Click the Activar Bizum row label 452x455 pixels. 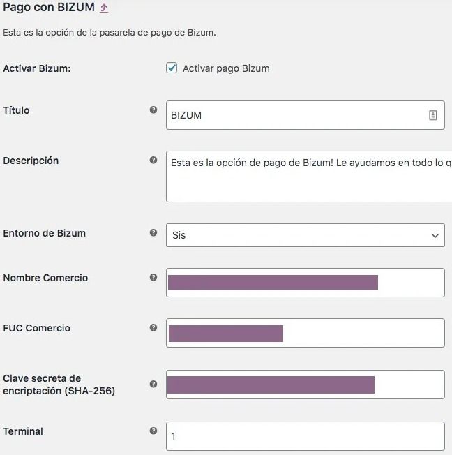pos(37,68)
